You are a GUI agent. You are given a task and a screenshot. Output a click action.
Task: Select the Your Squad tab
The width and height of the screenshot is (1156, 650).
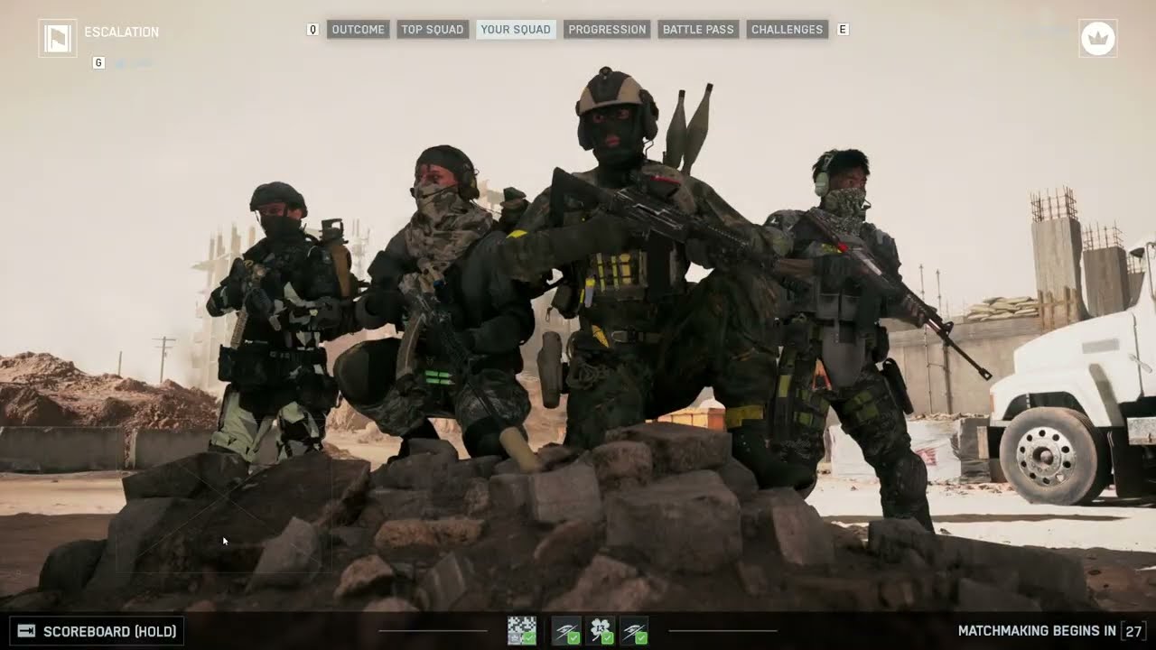point(516,30)
